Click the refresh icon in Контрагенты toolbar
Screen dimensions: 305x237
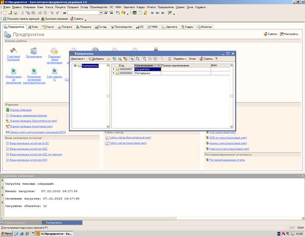click(169, 59)
